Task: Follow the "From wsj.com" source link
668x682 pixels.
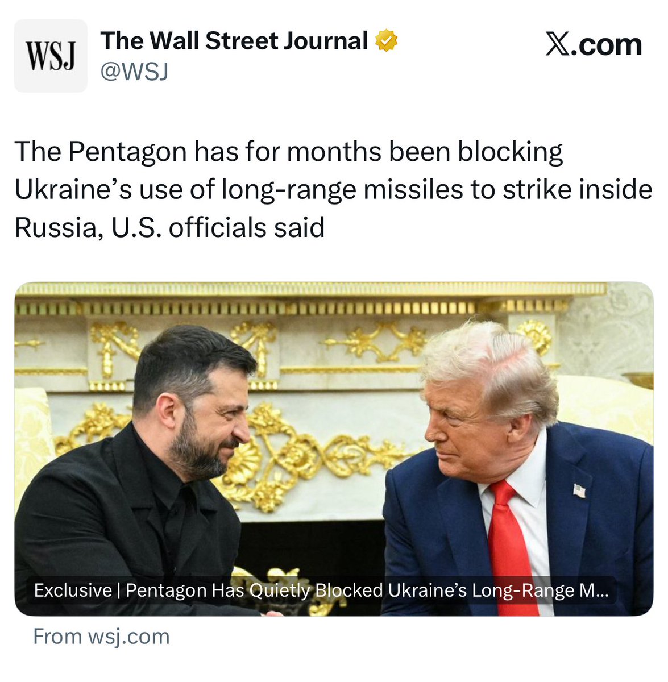Action: [x=101, y=637]
